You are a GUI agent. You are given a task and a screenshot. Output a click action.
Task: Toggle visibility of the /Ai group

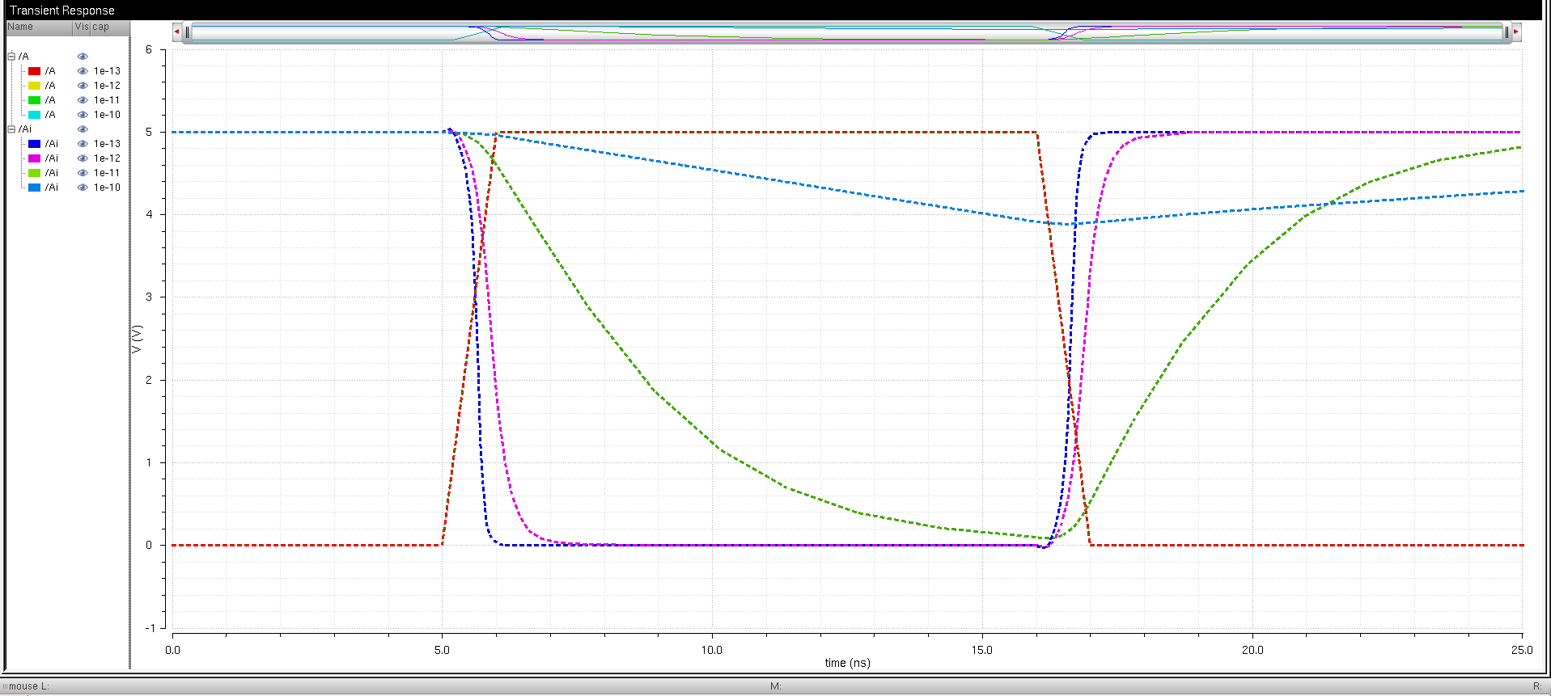83,129
